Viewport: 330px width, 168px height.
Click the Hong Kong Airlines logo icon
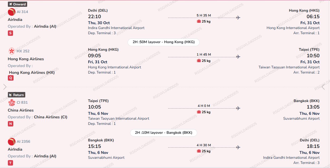pos(12,51)
